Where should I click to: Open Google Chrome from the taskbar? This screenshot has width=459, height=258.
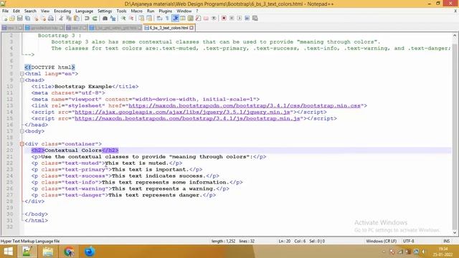pyautogui.click(x=69, y=252)
